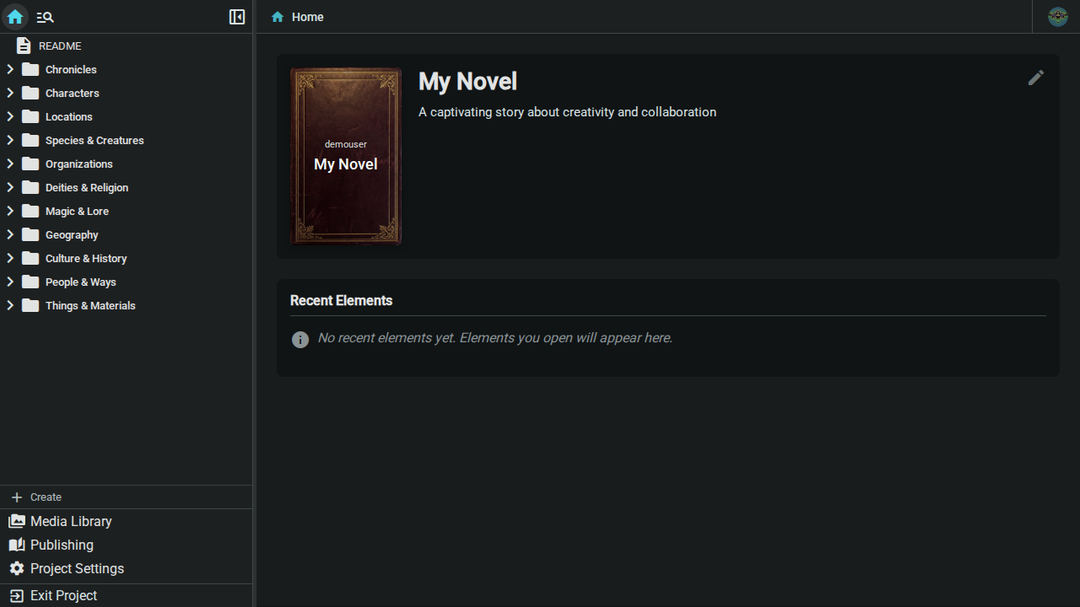Expand the People & Ways chevron
The height and width of the screenshot is (607, 1080).
pos(10,282)
